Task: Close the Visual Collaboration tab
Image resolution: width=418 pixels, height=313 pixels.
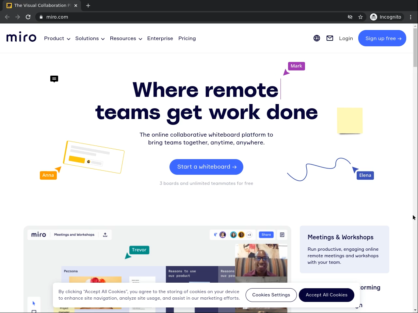Action: (76, 6)
